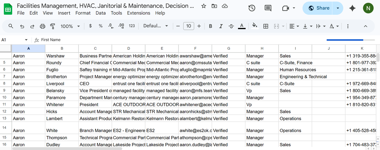The height and width of the screenshot is (150, 380).
Task: Open the Extensions menu
Action: coord(138,13)
